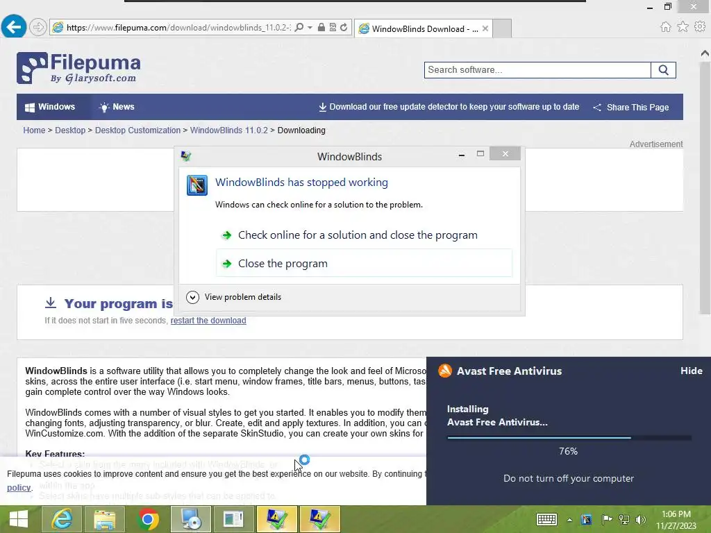The image size is (711, 533).
Task: Click the network tray icon
Action: coord(624,519)
